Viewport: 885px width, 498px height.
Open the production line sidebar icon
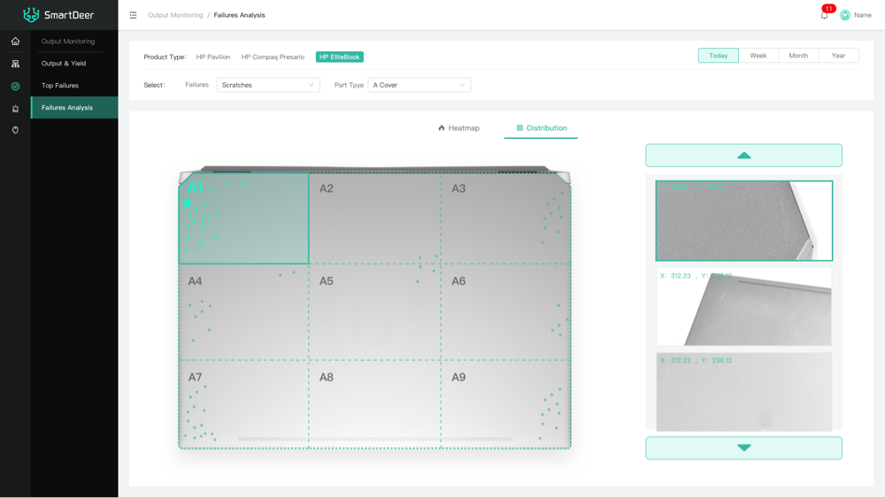[x=15, y=64]
